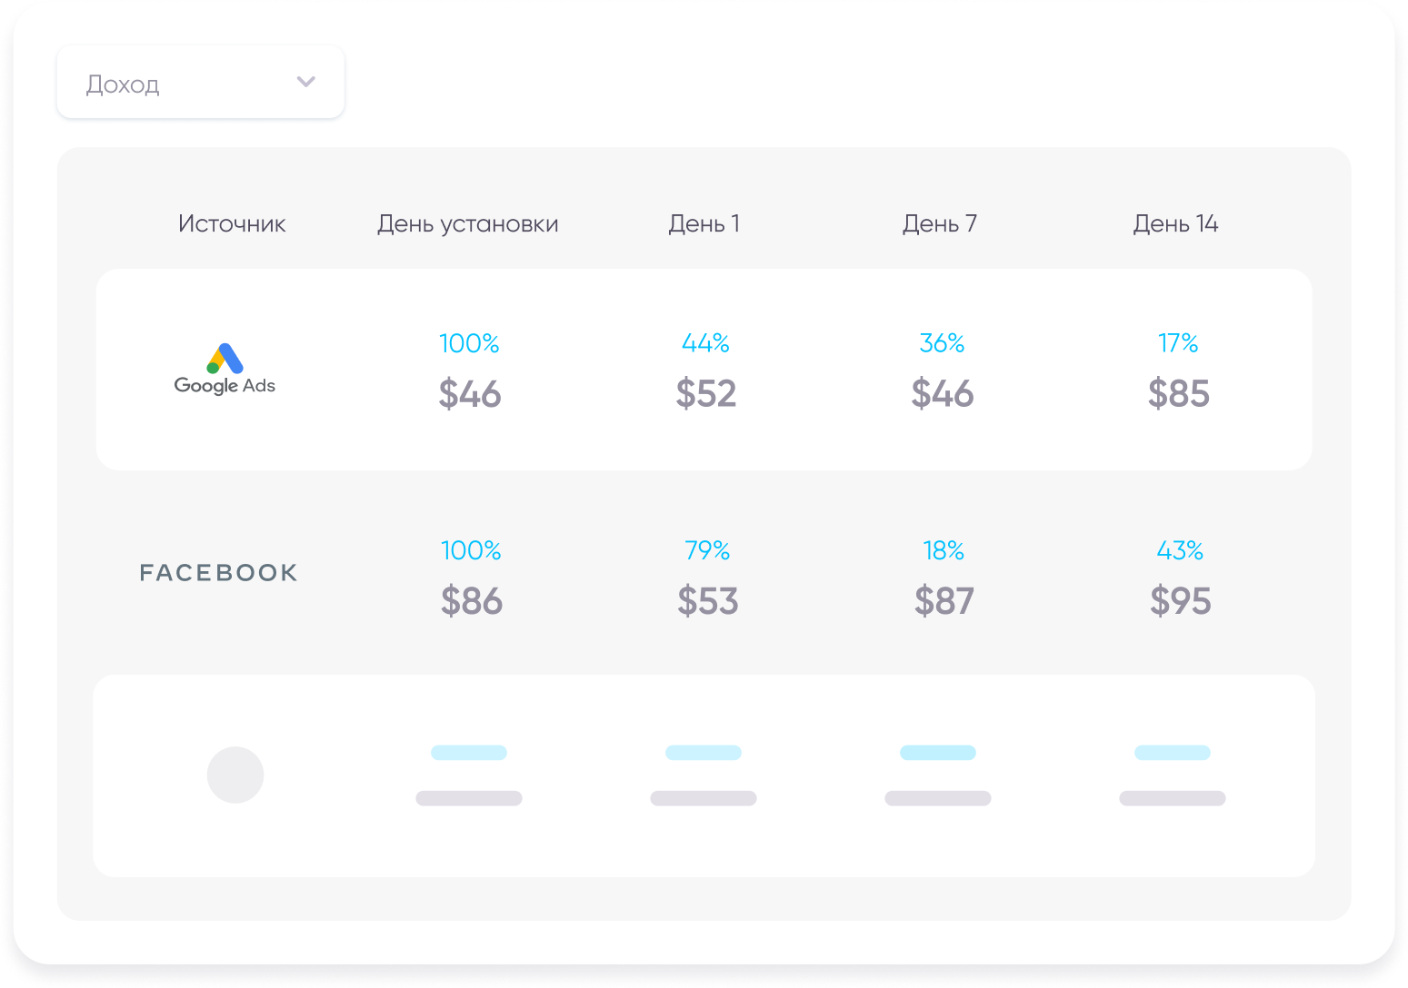Select the День 1 column header
1408x988 pixels.
tap(704, 223)
